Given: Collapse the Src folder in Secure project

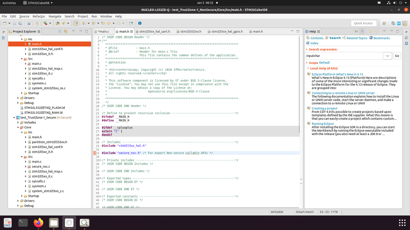Looking at the screenshot, I should (x=22, y=157).
